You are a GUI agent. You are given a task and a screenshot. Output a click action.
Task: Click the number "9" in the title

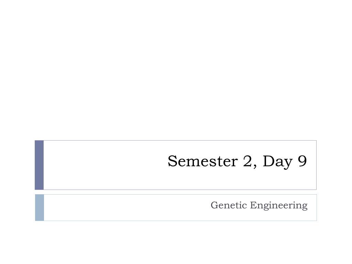pyautogui.click(x=302, y=161)
